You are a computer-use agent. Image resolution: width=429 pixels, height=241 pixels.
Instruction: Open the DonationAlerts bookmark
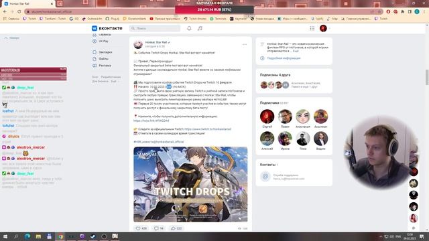point(135,19)
